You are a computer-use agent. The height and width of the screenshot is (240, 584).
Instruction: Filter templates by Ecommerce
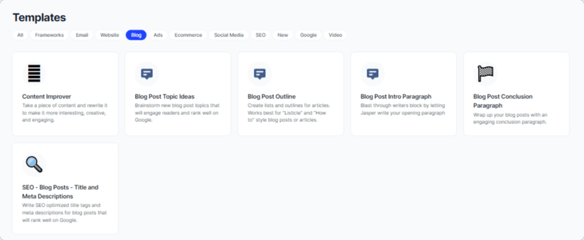tap(188, 35)
